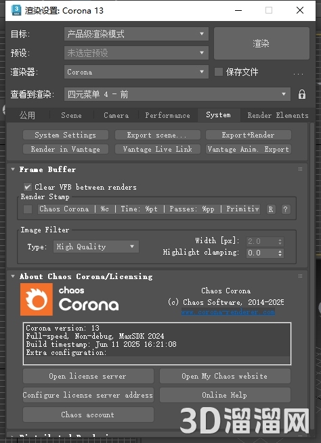This screenshot has height=443, width=321.
Task: Click Open My Chaos website button
Action: pyautogui.click(x=225, y=376)
